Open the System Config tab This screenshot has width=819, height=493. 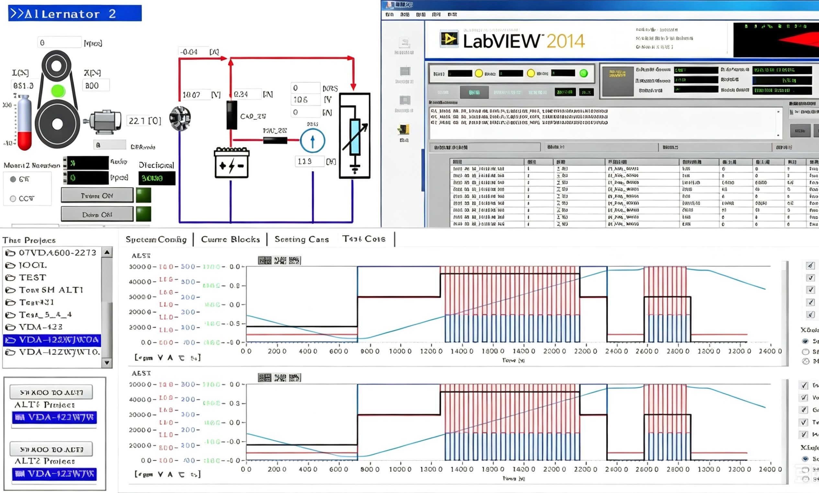click(156, 240)
